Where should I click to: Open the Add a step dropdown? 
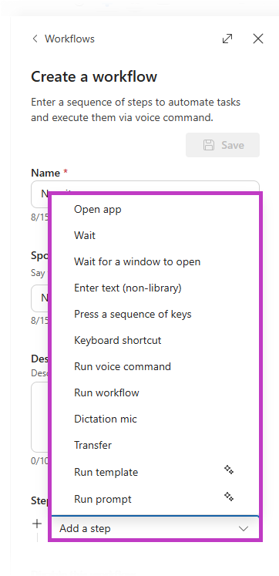155,529
